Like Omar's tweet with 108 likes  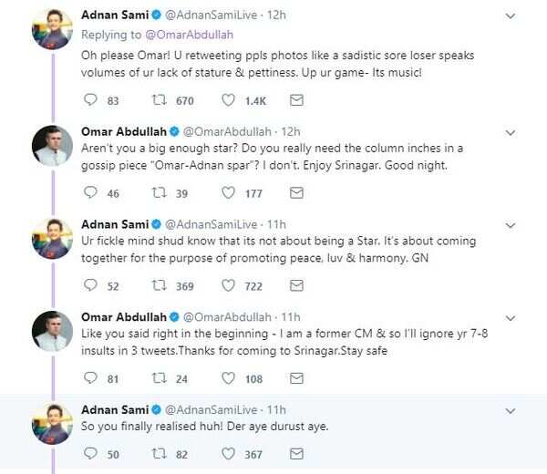(228, 378)
